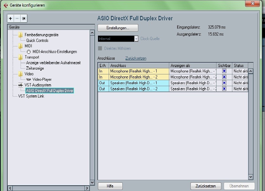Click device tree scrollbar down arrow
Image resolution: width=265 pixels, height=191 pixels.
click(x=92, y=182)
